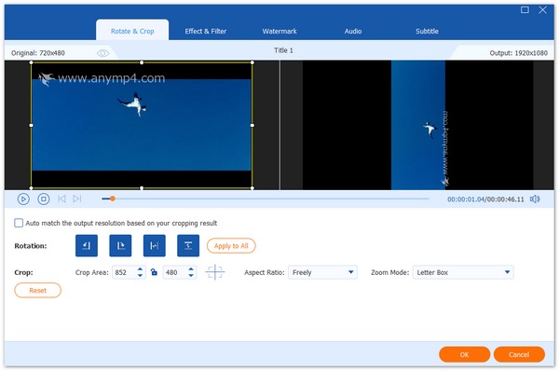Maximize the editor window
Screen dimensions: 559x371
click(x=525, y=9)
